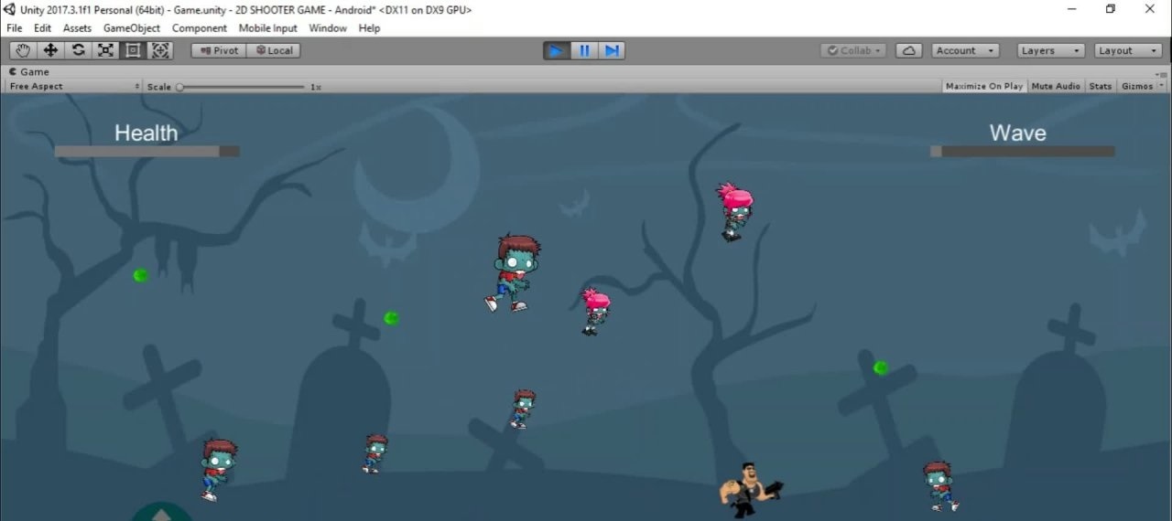The width and height of the screenshot is (1172, 521).
Task: Step forward one frame
Action: tap(612, 50)
